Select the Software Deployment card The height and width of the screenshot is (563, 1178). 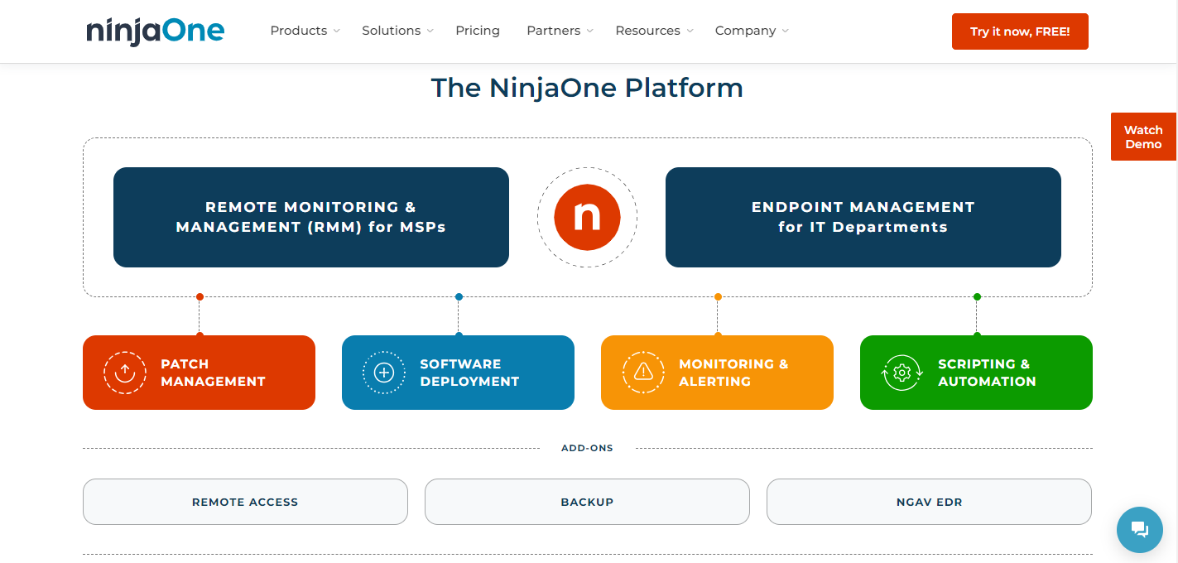pos(458,373)
